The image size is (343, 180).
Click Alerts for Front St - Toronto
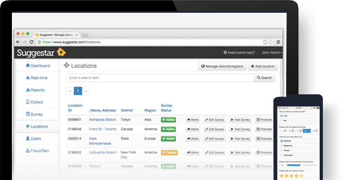click(x=193, y=129)
